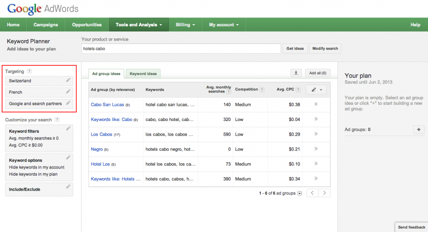
Task: Open rows-per-page dropdown beside ad groups count
Action: point(300,193)
